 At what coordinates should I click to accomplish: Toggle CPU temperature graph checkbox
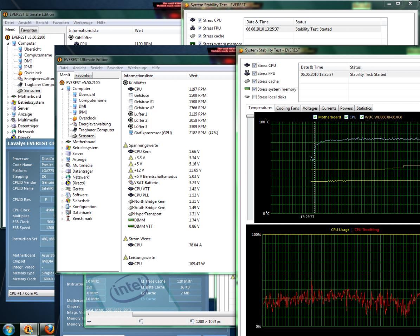[346, 117]
